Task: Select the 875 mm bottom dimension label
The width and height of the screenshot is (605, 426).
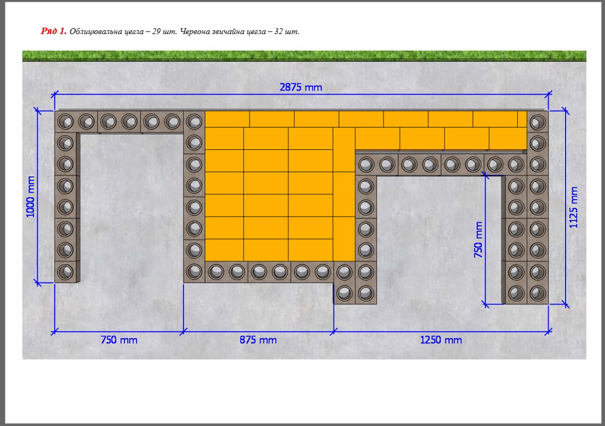Action: [258, 340]
